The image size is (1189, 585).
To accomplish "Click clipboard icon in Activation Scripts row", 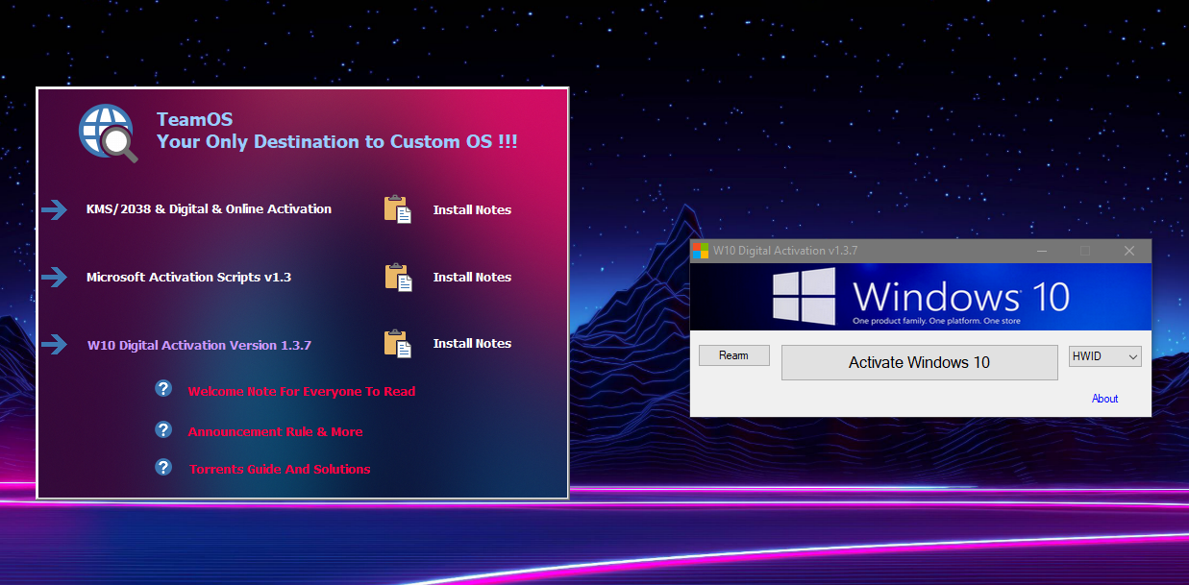I will coord(398,277).
